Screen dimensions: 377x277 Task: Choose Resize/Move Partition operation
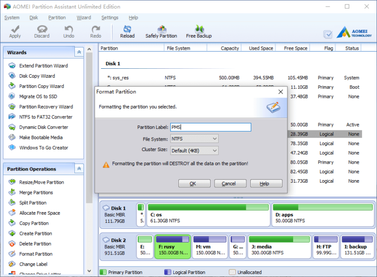point(42,182)
